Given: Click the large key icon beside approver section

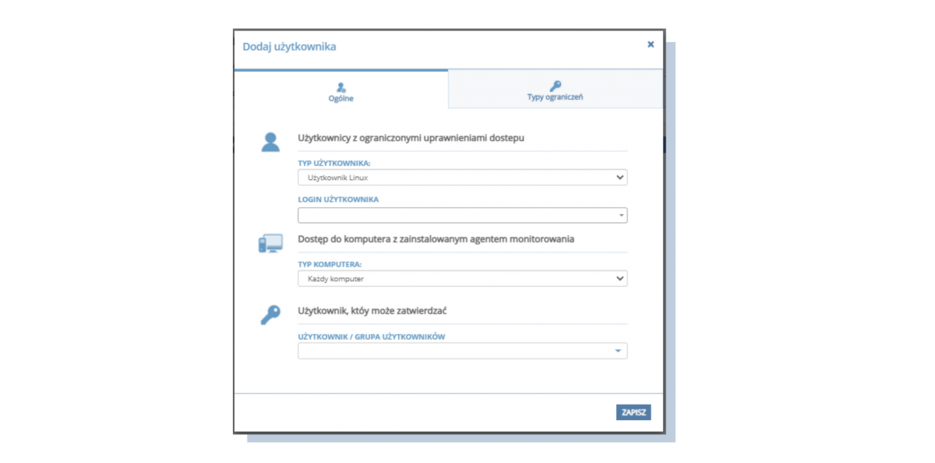Looking at the screenshot, I should [270, 315].
